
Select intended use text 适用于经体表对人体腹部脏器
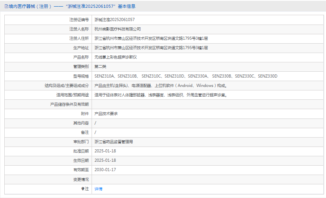(x=161, y=95)
